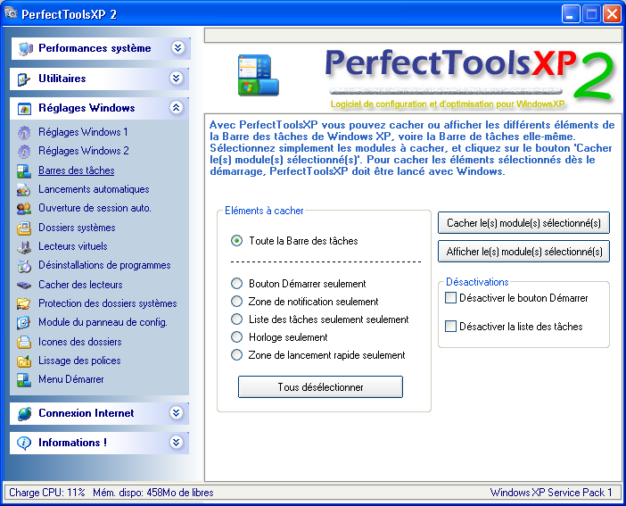Click the Charge CPU: 11% status text

click(47, 493)
